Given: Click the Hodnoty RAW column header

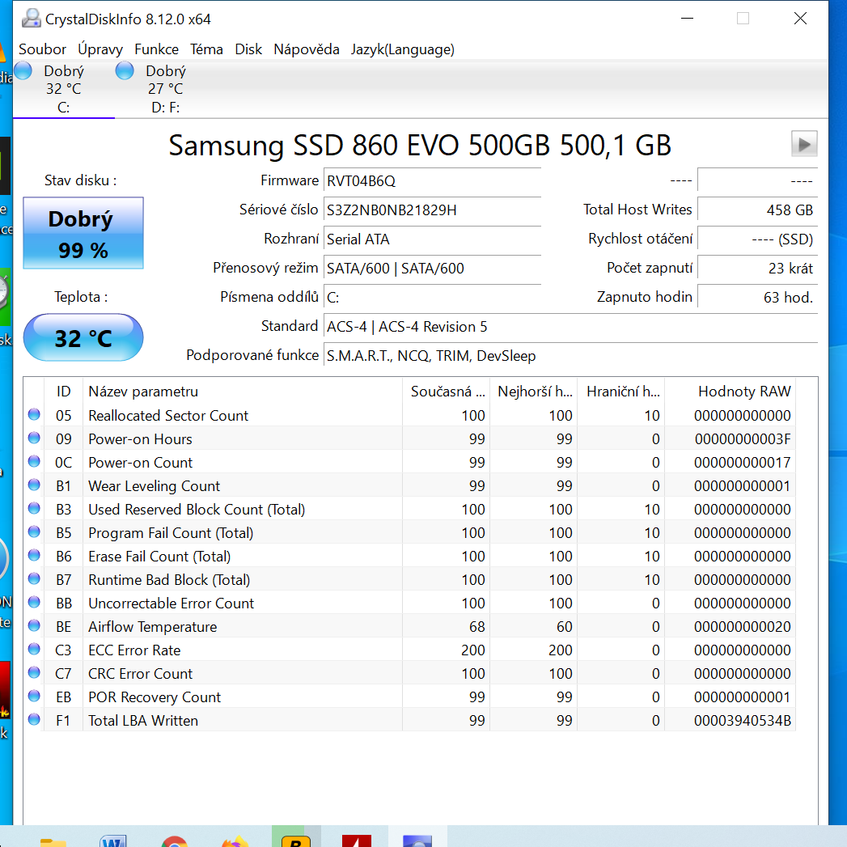Looking at the screenshot, I should click(743, 392).
